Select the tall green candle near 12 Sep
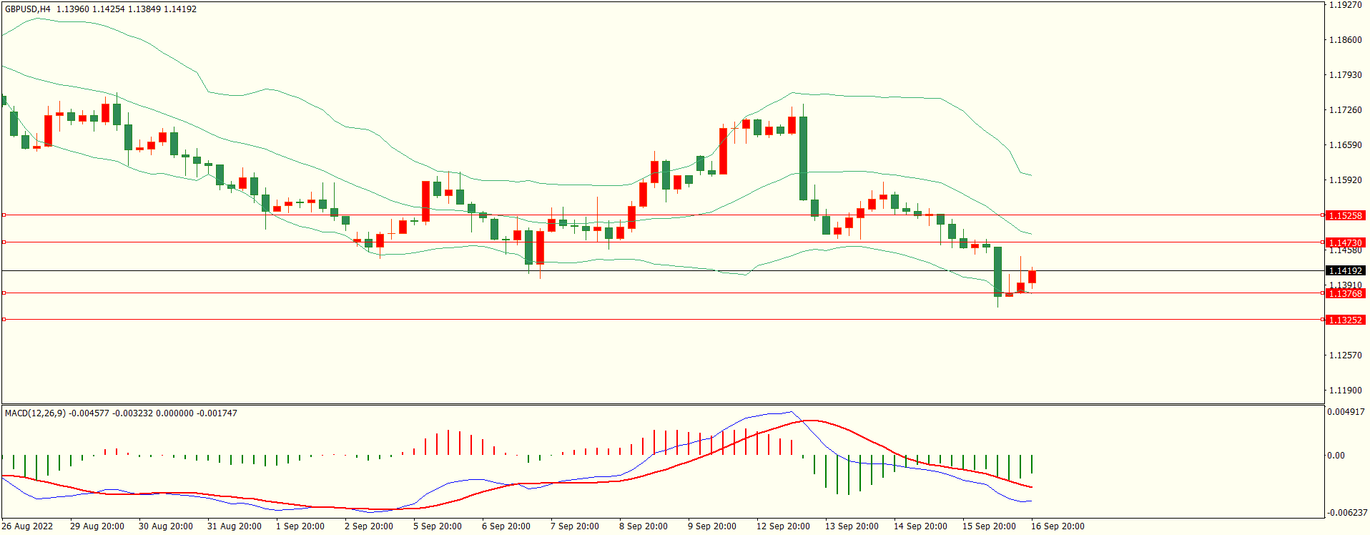Viewport: 1370px width, 535px height. click(803, 157)
